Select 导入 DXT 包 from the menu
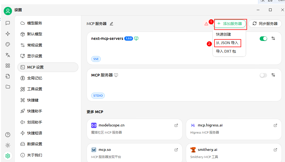Image resolution: width=285 pixels, height=162 pixels. point(229,52)
